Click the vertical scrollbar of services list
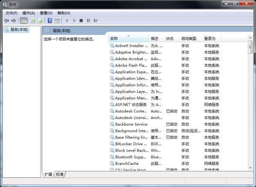Screen dimensions: 256x187 [x=250, y=106]
